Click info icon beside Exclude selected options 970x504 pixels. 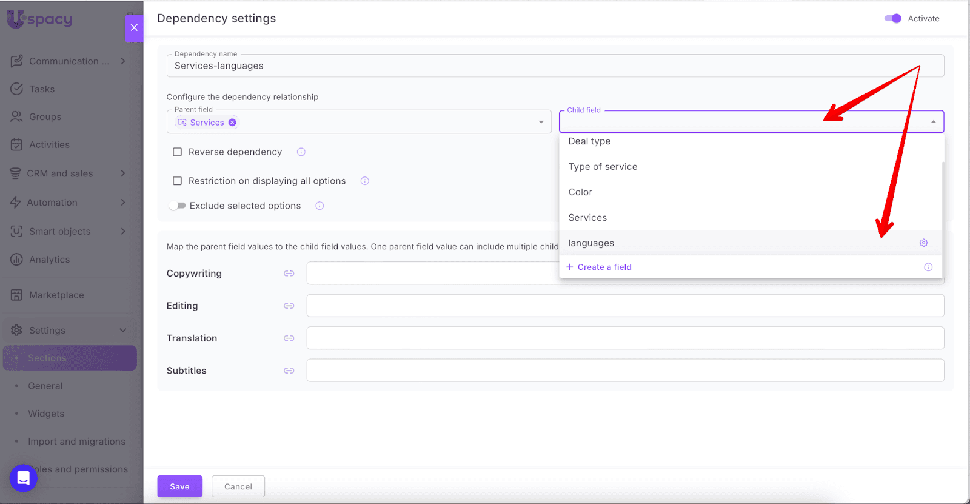point(319,206)
